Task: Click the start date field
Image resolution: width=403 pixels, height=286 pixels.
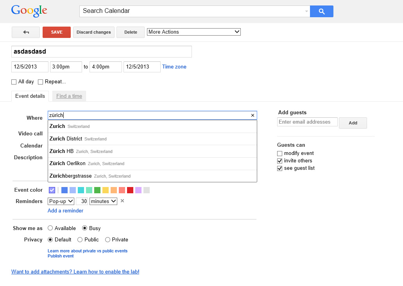Action: click(x=30, y=67)
